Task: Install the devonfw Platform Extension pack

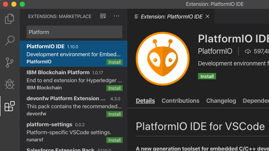Action: (114, 114)
